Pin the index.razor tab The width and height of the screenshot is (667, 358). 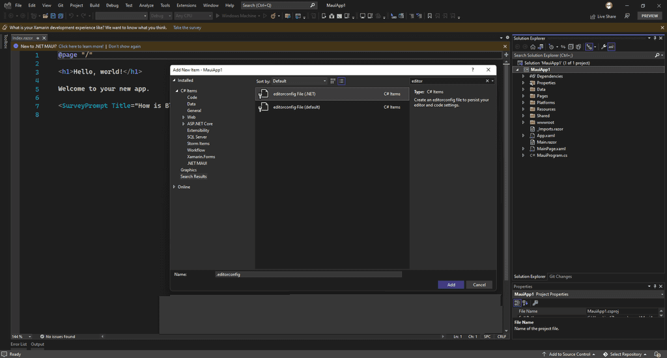coord(38,38)
